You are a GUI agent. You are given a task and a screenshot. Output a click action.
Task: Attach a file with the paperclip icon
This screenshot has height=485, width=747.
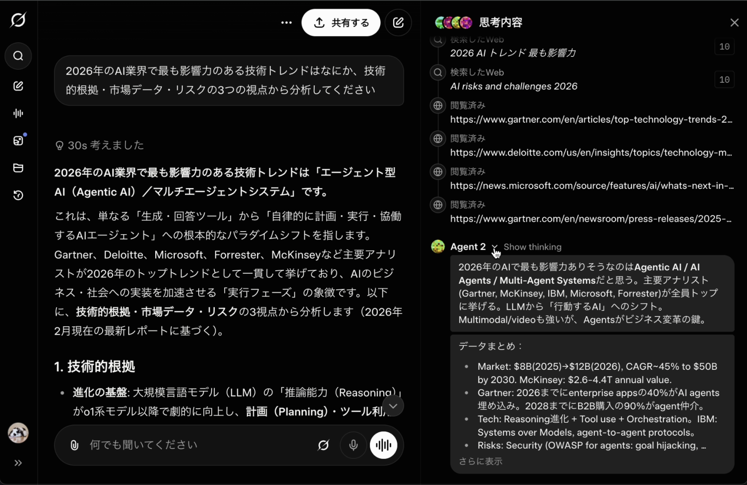pos(74,445)
